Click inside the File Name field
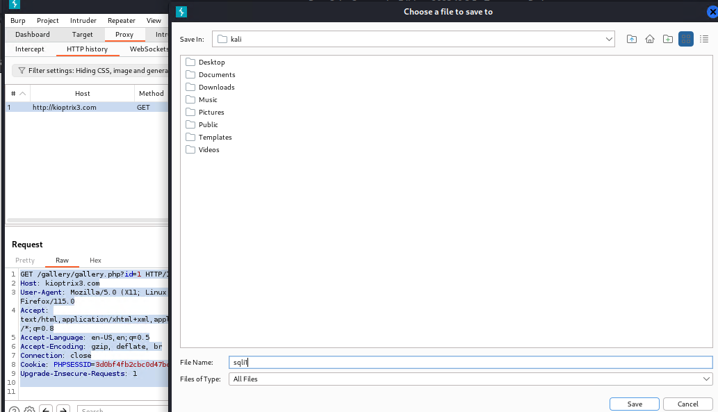This screenshot has height=412, width=718. click(x=471, y=363)
